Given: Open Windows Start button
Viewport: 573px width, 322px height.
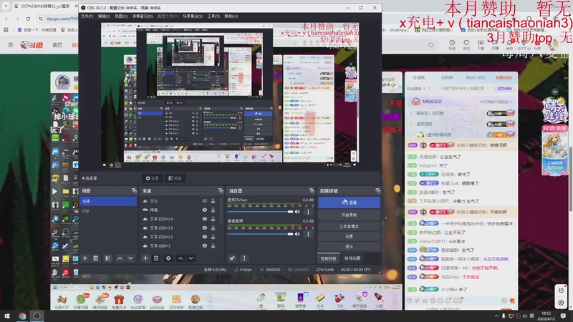Looking at the screenshot, I should click(x=6, y=316).
